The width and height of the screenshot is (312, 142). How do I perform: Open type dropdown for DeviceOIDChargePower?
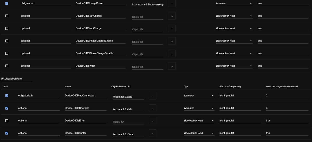tap(234, 3)
